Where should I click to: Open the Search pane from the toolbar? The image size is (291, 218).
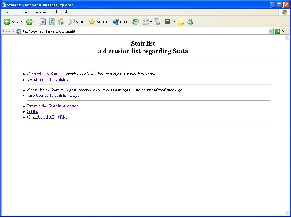[77, 22]
